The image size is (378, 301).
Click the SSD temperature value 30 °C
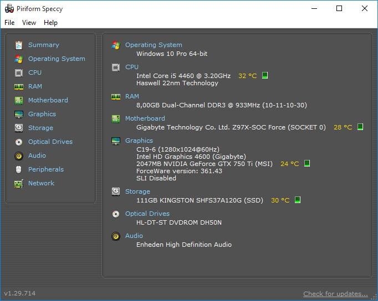(280, 200)
